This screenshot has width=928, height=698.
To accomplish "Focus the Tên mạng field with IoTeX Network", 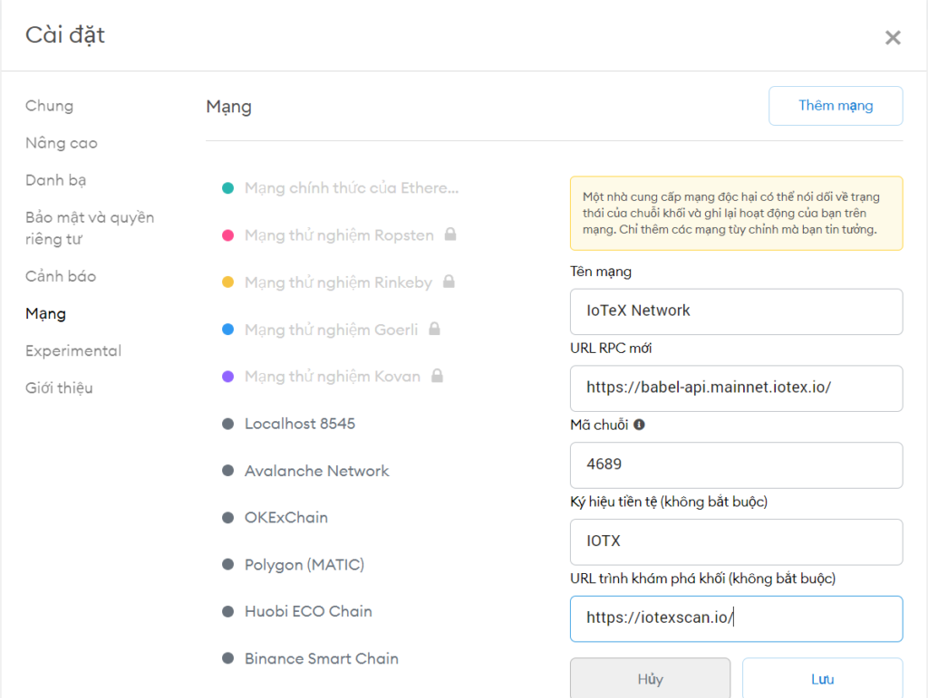I will [x=736, y=311].
